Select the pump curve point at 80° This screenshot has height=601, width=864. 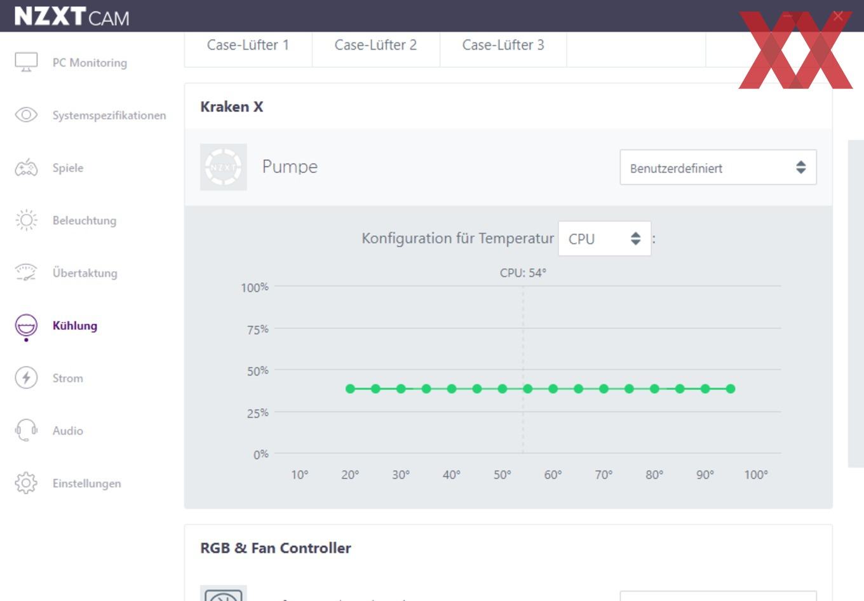tap(654, 389)
